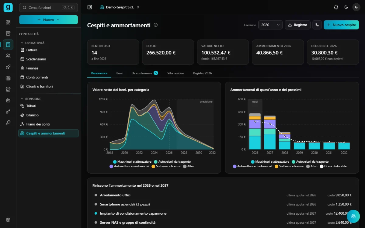Open Piano dei conti in the sidebar
Image resolution: width=365 pixels, height=228 pixels.
click(48, 124)
